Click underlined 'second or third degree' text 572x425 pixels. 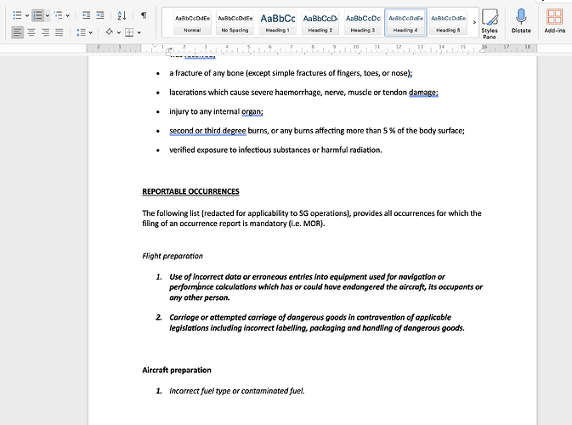[207, 131]
